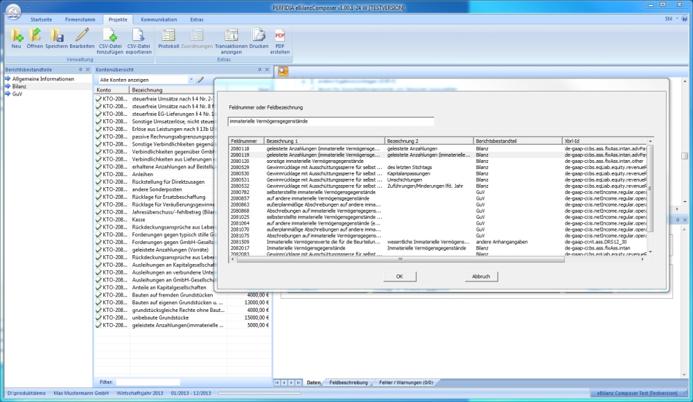Go to the last sheet tab arrow
The width and height of the screenshot is (693, 402).
click(x=298, y=383)
